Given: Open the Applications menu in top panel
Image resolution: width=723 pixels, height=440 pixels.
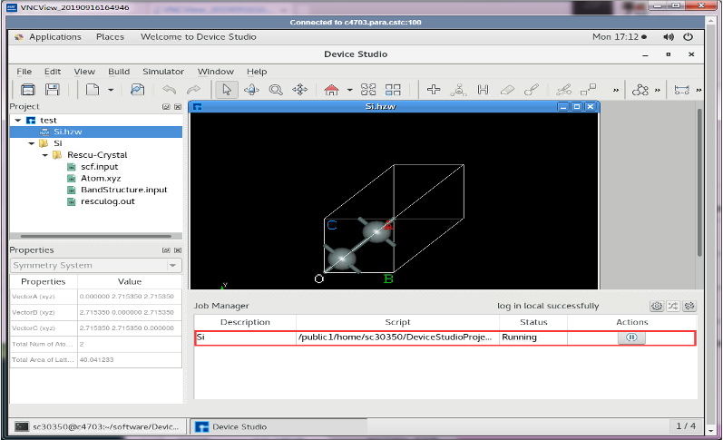Looking at the screenshot, I should [54, 37].
